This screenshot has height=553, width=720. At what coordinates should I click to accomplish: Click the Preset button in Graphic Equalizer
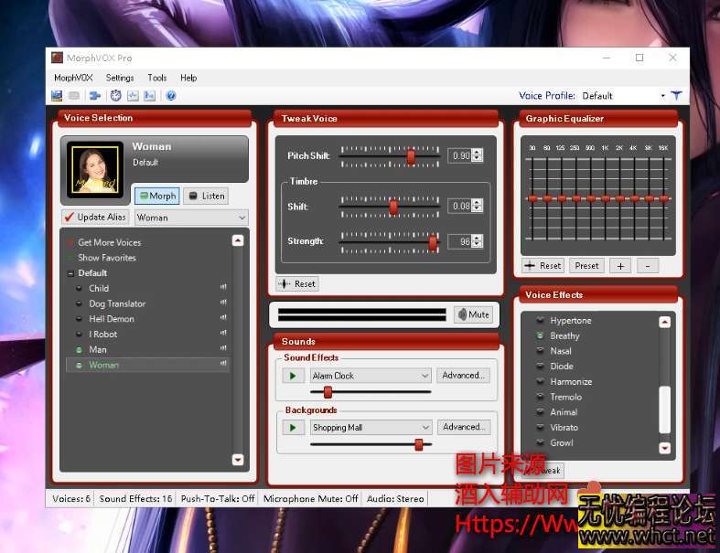(x=587, y=266)
